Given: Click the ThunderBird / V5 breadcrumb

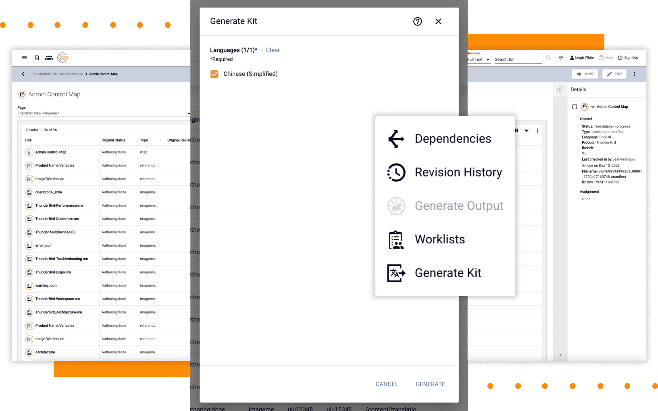Looking at the screenshot, I should point(44,74).
